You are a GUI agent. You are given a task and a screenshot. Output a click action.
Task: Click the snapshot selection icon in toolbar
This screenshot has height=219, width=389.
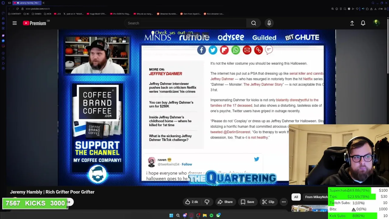pos(345,9)
